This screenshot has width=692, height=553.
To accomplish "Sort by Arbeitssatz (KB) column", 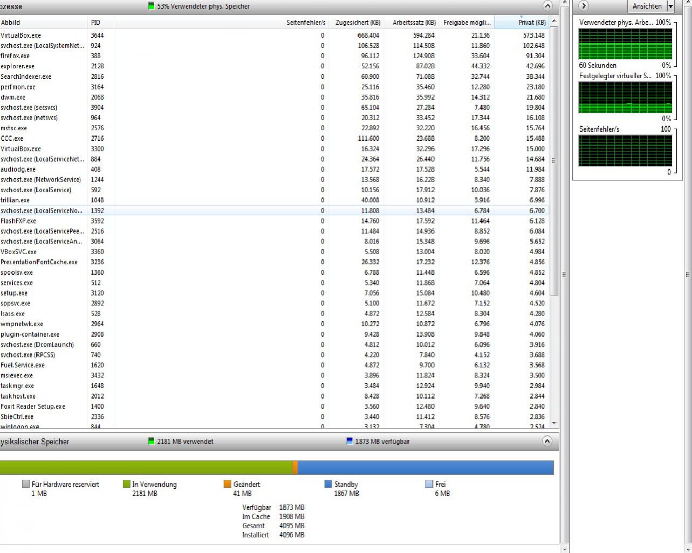I will coord(412,23).
